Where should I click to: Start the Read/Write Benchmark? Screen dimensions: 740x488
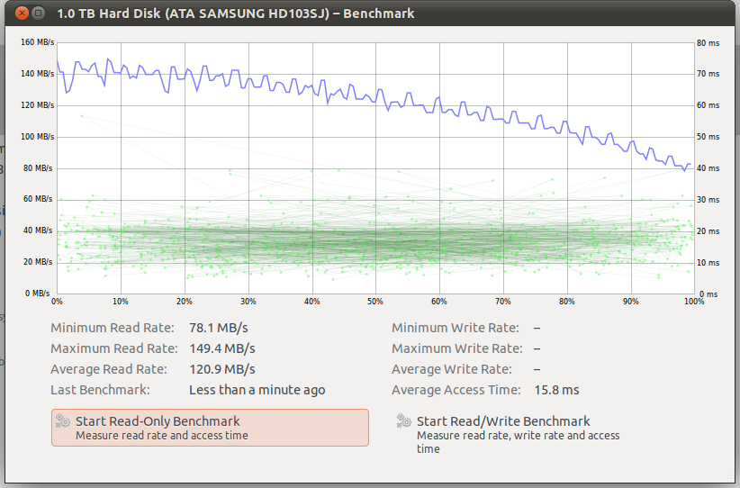click(x=510, y=434)
